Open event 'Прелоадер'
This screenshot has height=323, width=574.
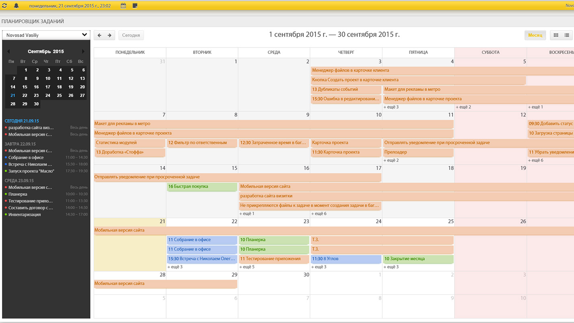(418, 152)
